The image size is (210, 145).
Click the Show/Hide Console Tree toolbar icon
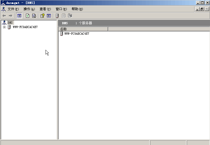[19, 16]
